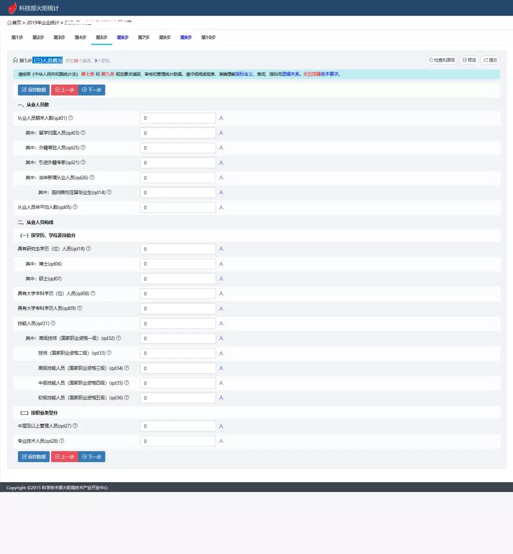This screenshot has height=554, width=513.
Task: Click the help icon beside 从业人员期末人数(qd01)
Action: [x=71, y=118]
